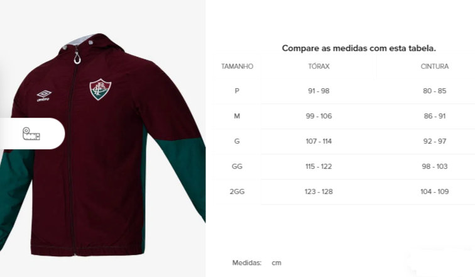Click the 'Compare as medidas' heading

click(359, 48)
